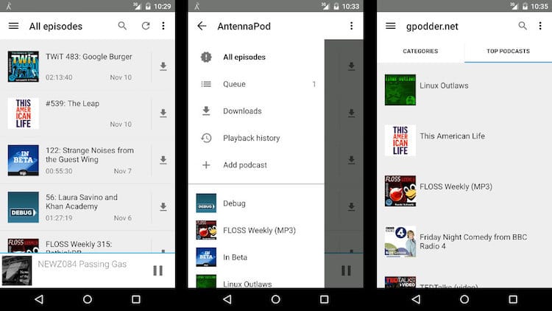Switch to the CATEGORIES tab
This screenshot has height=311, width=552.
coord(420,52)
